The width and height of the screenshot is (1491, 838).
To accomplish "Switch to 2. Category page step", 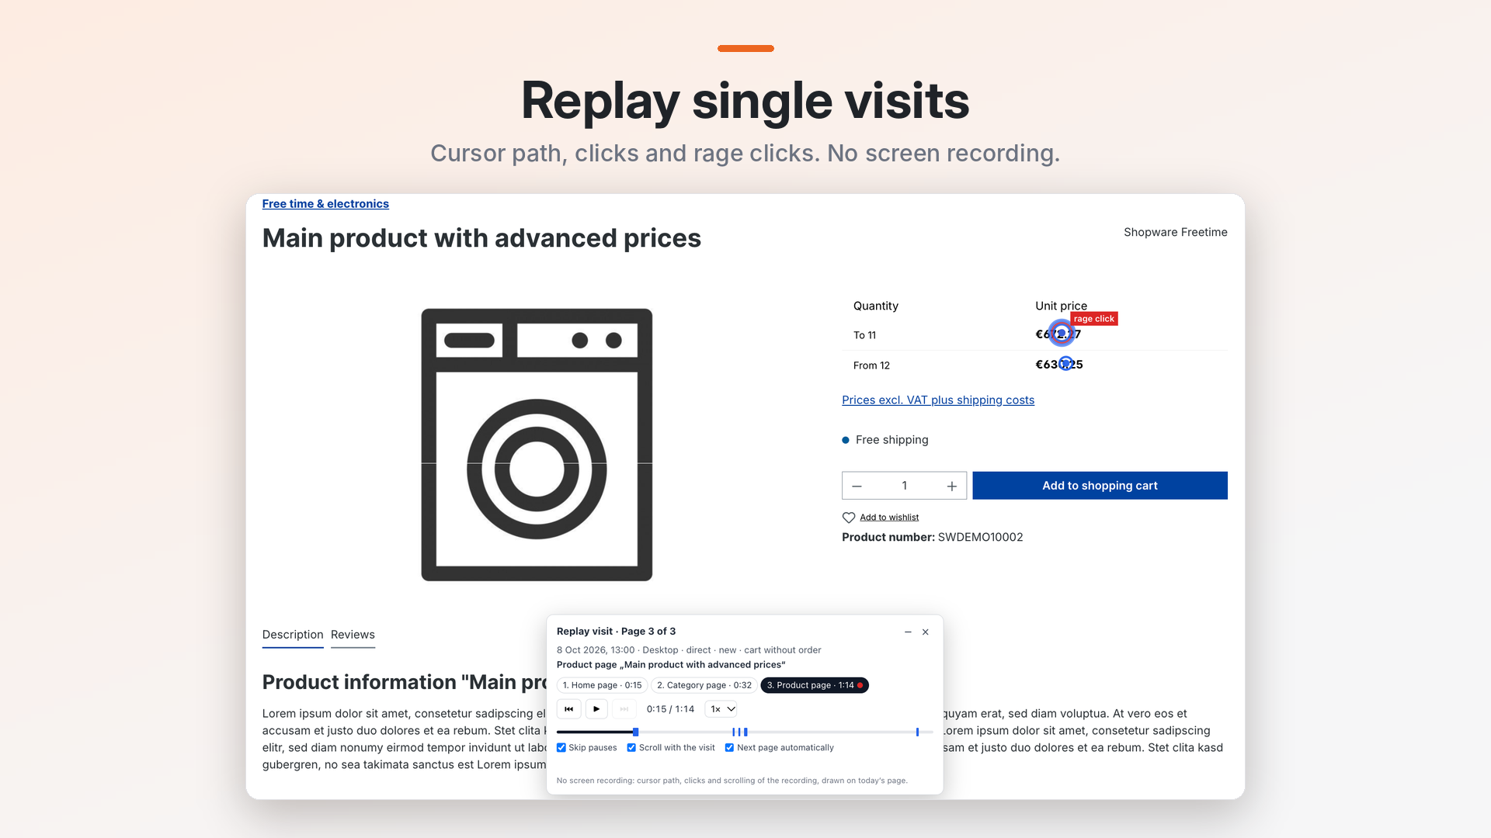I will (704, 686).
